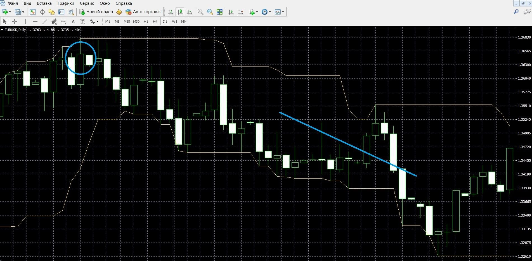Screen dimensions: 532x261
Task: Select the MN timeframe button
Action: coord(184,22)
